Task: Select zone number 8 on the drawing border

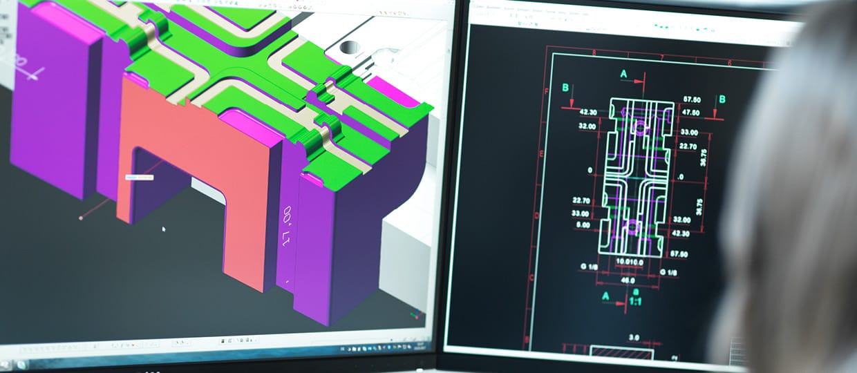Action: click(x=594, y=52)
